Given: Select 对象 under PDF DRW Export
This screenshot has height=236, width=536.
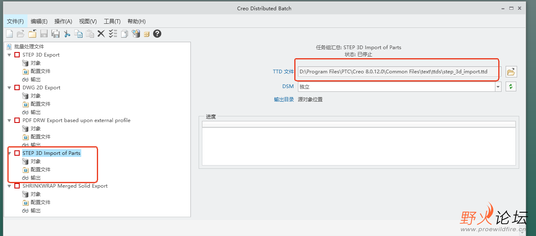Looking at the screenshot, I should pyautogui.click(x=36, y=129).
